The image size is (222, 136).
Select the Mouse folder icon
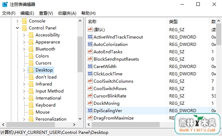click(31, 112)
